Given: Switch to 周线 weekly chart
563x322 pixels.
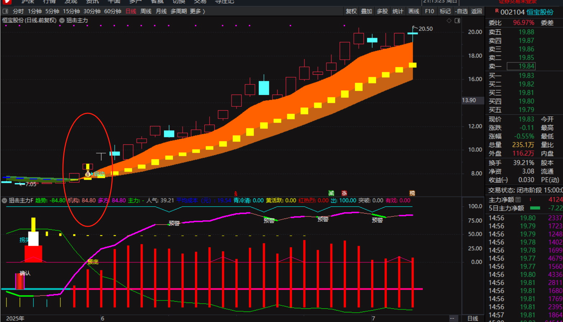Looking at the screenshot, I should [x=146, y=11].
